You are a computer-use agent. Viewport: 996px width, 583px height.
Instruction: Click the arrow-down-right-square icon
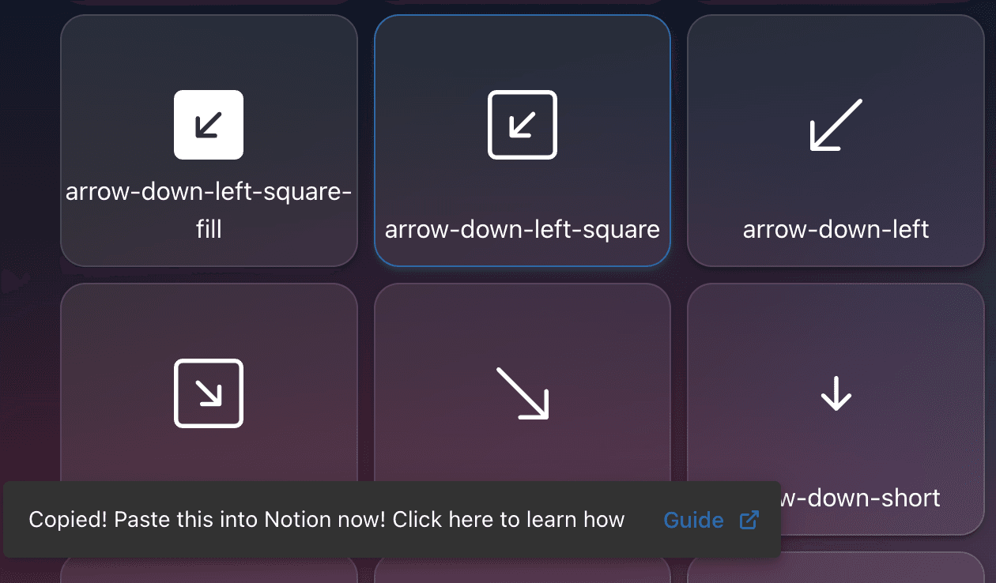(x=209, y=393)
